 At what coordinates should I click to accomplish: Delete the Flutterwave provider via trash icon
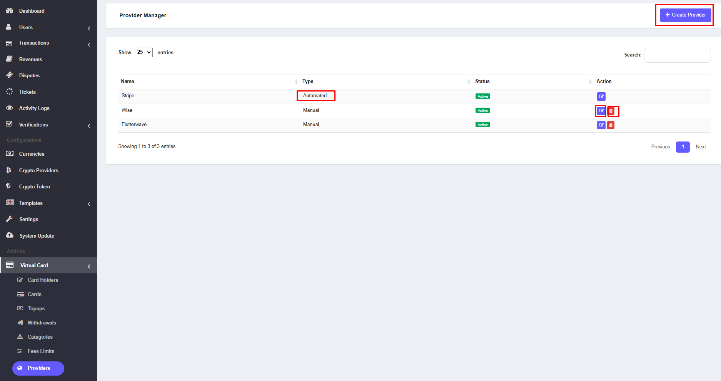pyautogui.click(x=611, y=125)
